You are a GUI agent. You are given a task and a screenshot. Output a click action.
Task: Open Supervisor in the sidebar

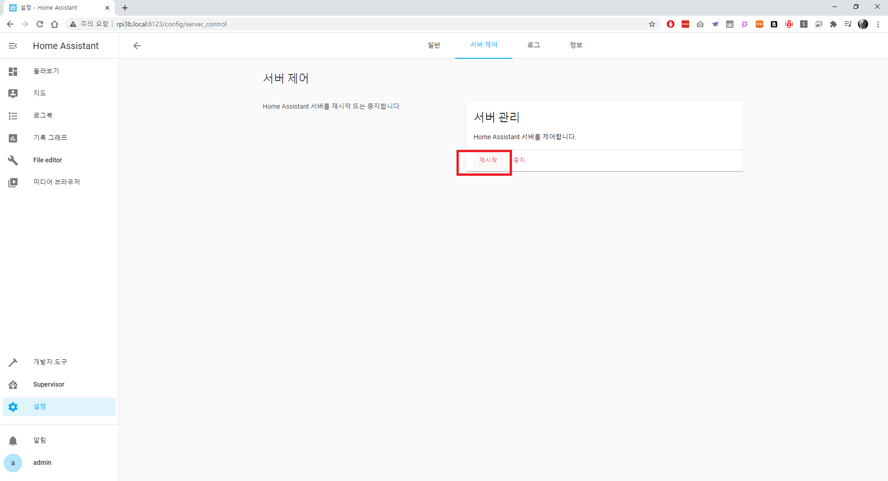point(59,384)
